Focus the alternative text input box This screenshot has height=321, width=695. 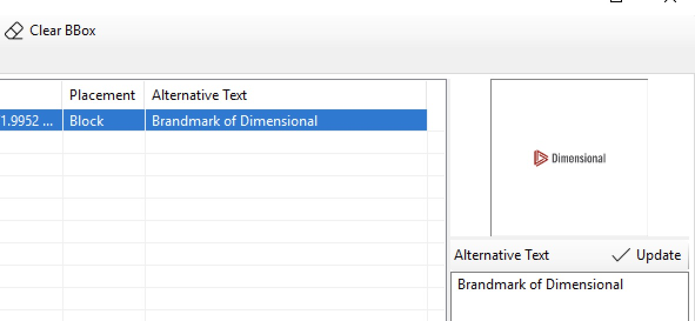(x=569, y=297)
